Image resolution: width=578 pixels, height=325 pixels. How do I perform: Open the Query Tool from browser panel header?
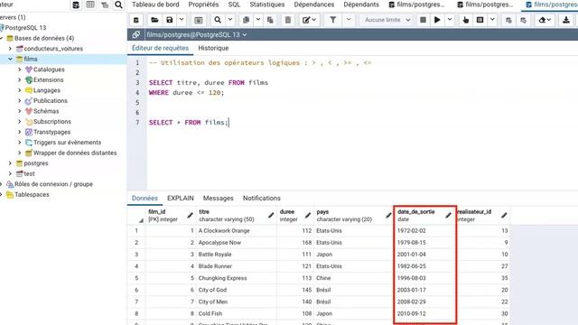76,5
